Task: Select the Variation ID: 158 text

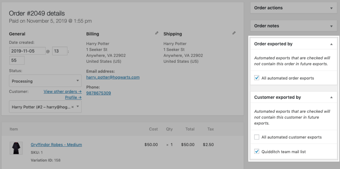Action: coord(46,160)
